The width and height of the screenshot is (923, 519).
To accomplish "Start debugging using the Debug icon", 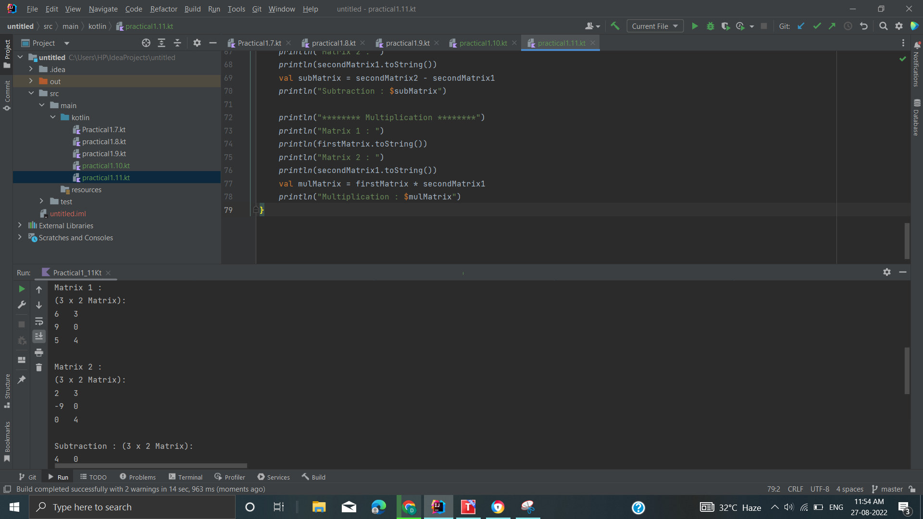I will (711, 26).
